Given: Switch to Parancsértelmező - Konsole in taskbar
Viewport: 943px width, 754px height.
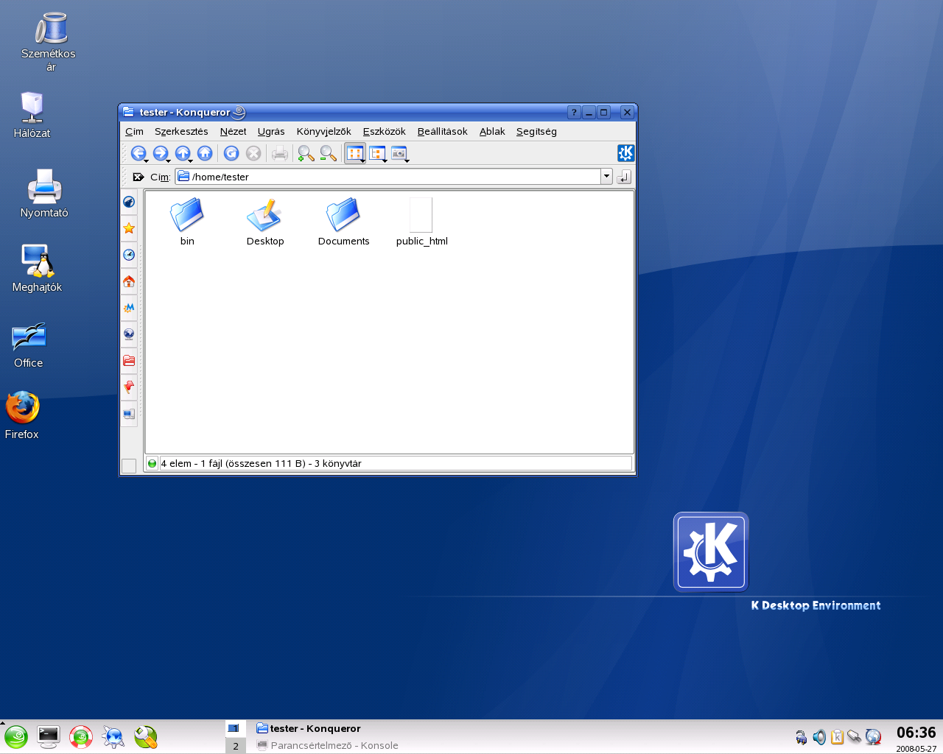Looking at the screenshot, I should tap(334, 745).
